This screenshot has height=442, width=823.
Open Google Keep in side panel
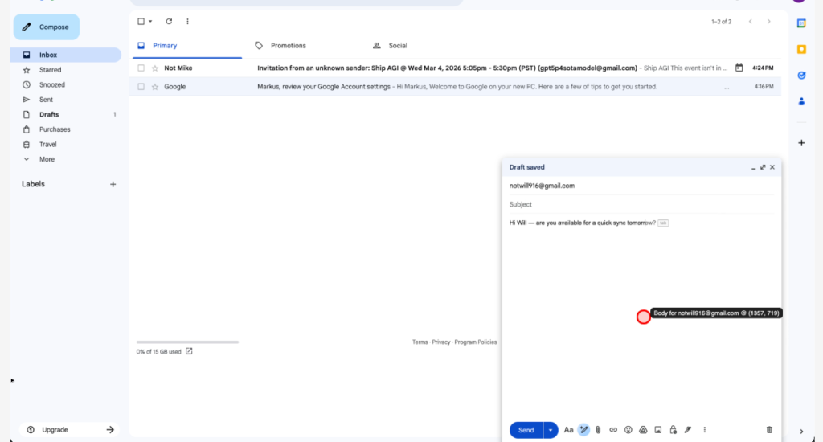coord(801,49)
